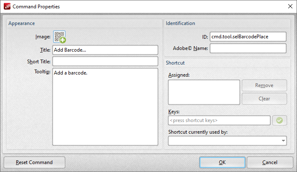Click the Remove shortcut button
The width and height of the screenshot is (297, 172).
[264, 85]
